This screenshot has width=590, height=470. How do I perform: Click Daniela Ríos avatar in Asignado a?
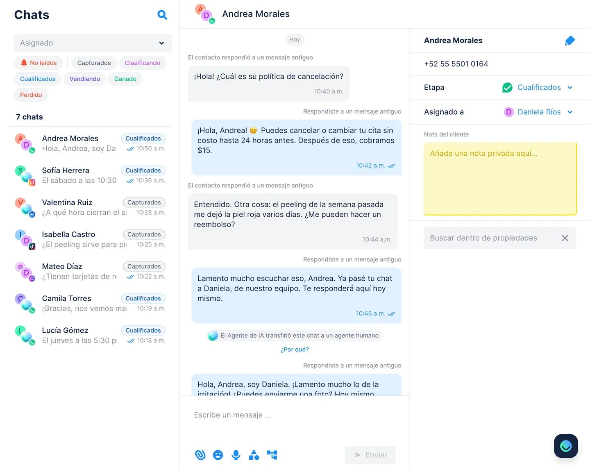click(x=509, y=112)
